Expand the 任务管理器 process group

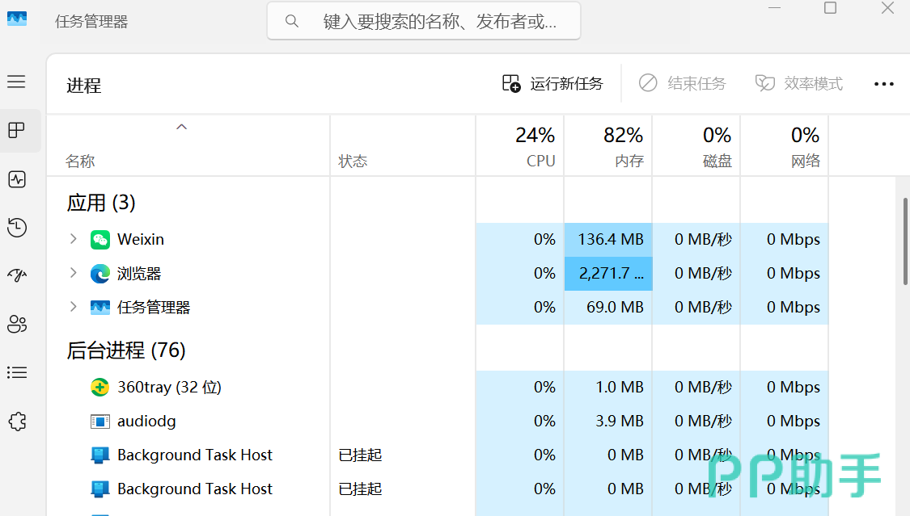[73, 306]
